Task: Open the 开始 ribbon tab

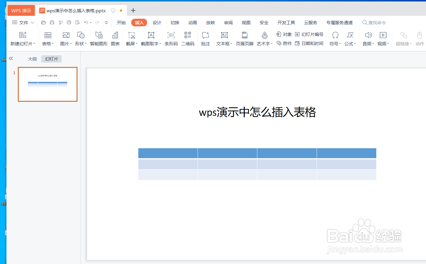Action: 121,23
